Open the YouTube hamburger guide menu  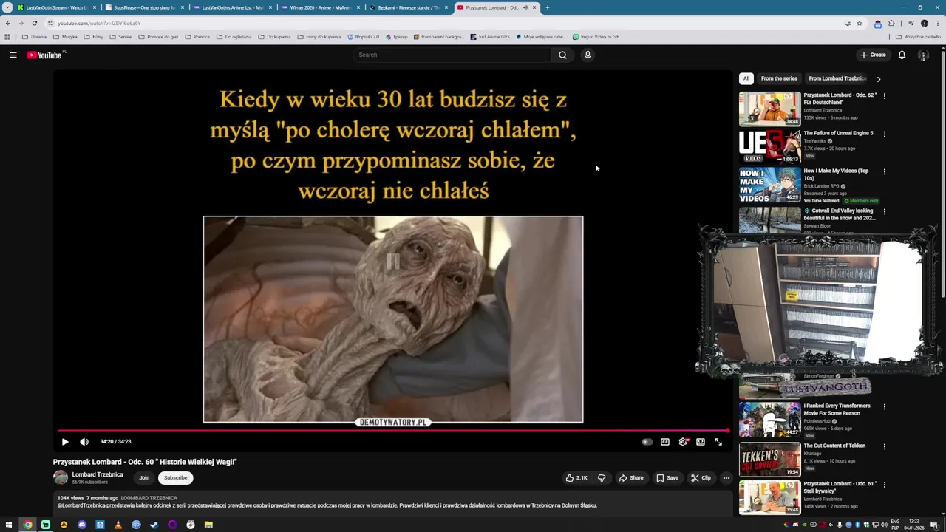coord(13,55)
